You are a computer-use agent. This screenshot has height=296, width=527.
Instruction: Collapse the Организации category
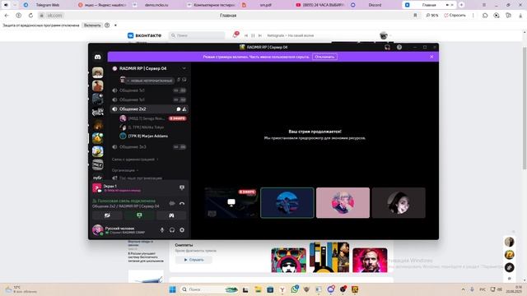(124, 170)
